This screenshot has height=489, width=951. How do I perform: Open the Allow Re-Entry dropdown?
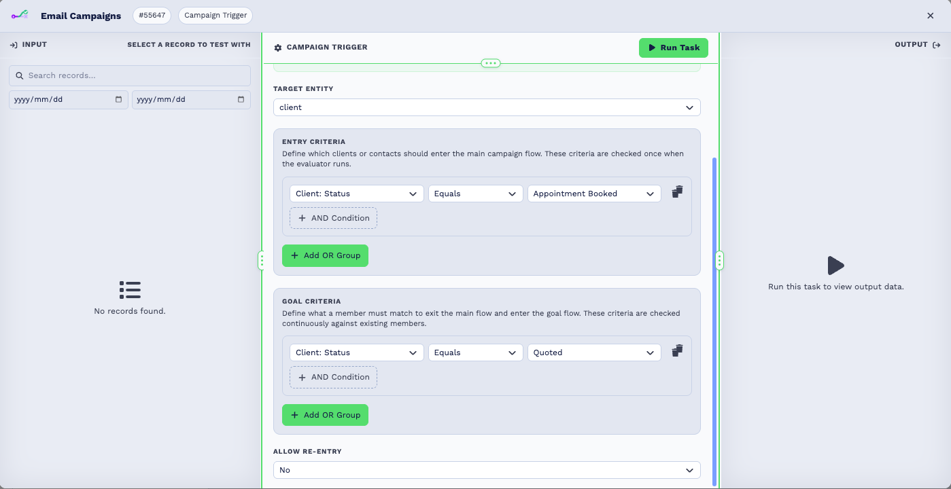pos(487,470)
